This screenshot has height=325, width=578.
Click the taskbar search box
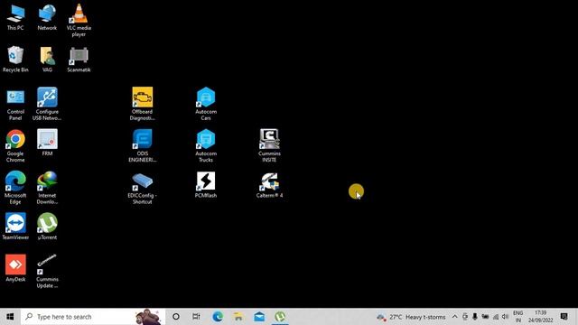92,317
